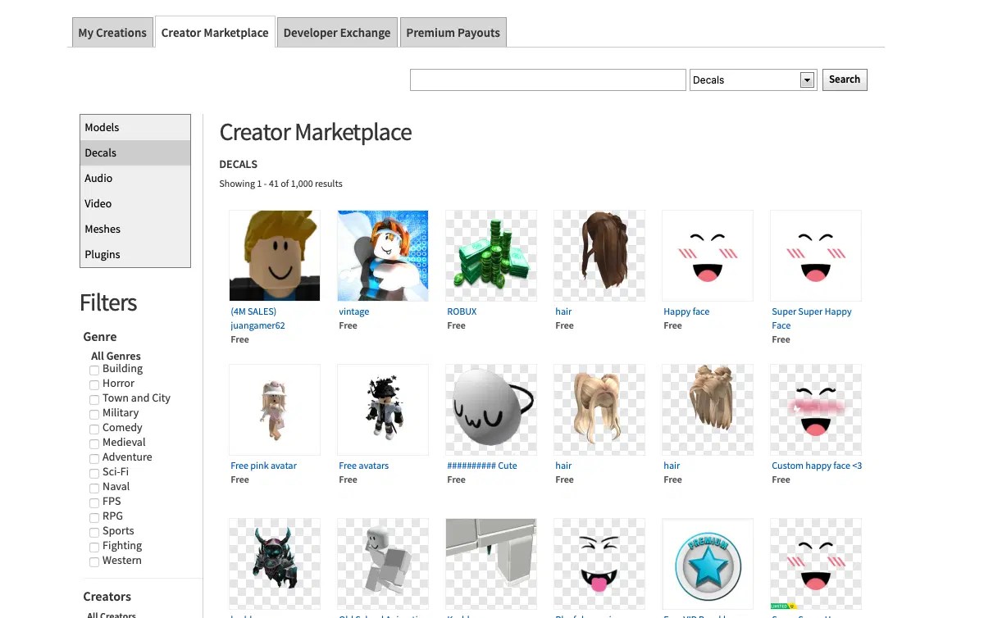The height and width of the screenshot is (618, 984).
Task: Open the Free pink avatar thumbnail
Action: tap(275, 410)
